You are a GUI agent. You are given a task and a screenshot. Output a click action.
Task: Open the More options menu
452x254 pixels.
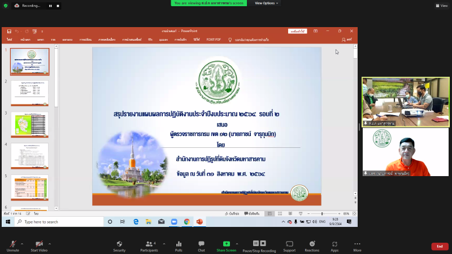pyautogui.click(x=357, y=246)
